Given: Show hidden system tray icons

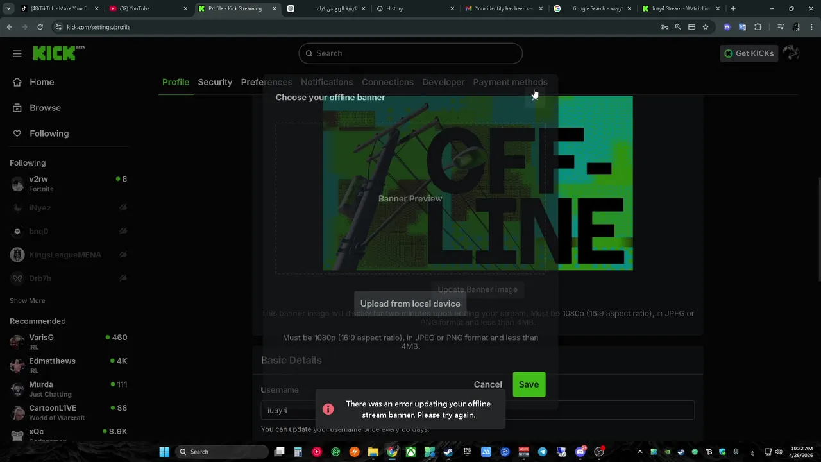Looking at the screenshot, I should 639,452.
